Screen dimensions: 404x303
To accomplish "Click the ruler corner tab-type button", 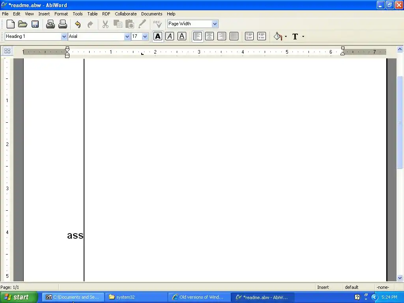I will [7, 51].
